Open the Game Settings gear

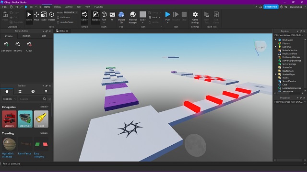[195, 17]
